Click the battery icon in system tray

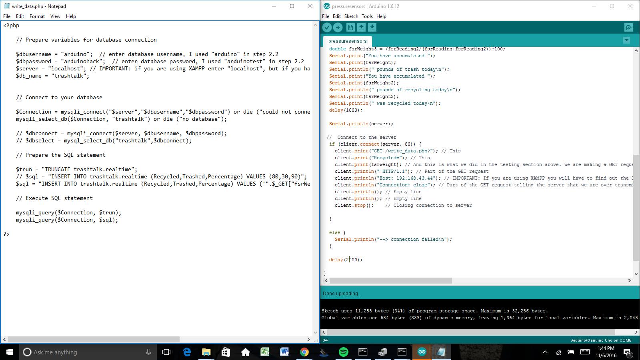click(x=571, y=352)
